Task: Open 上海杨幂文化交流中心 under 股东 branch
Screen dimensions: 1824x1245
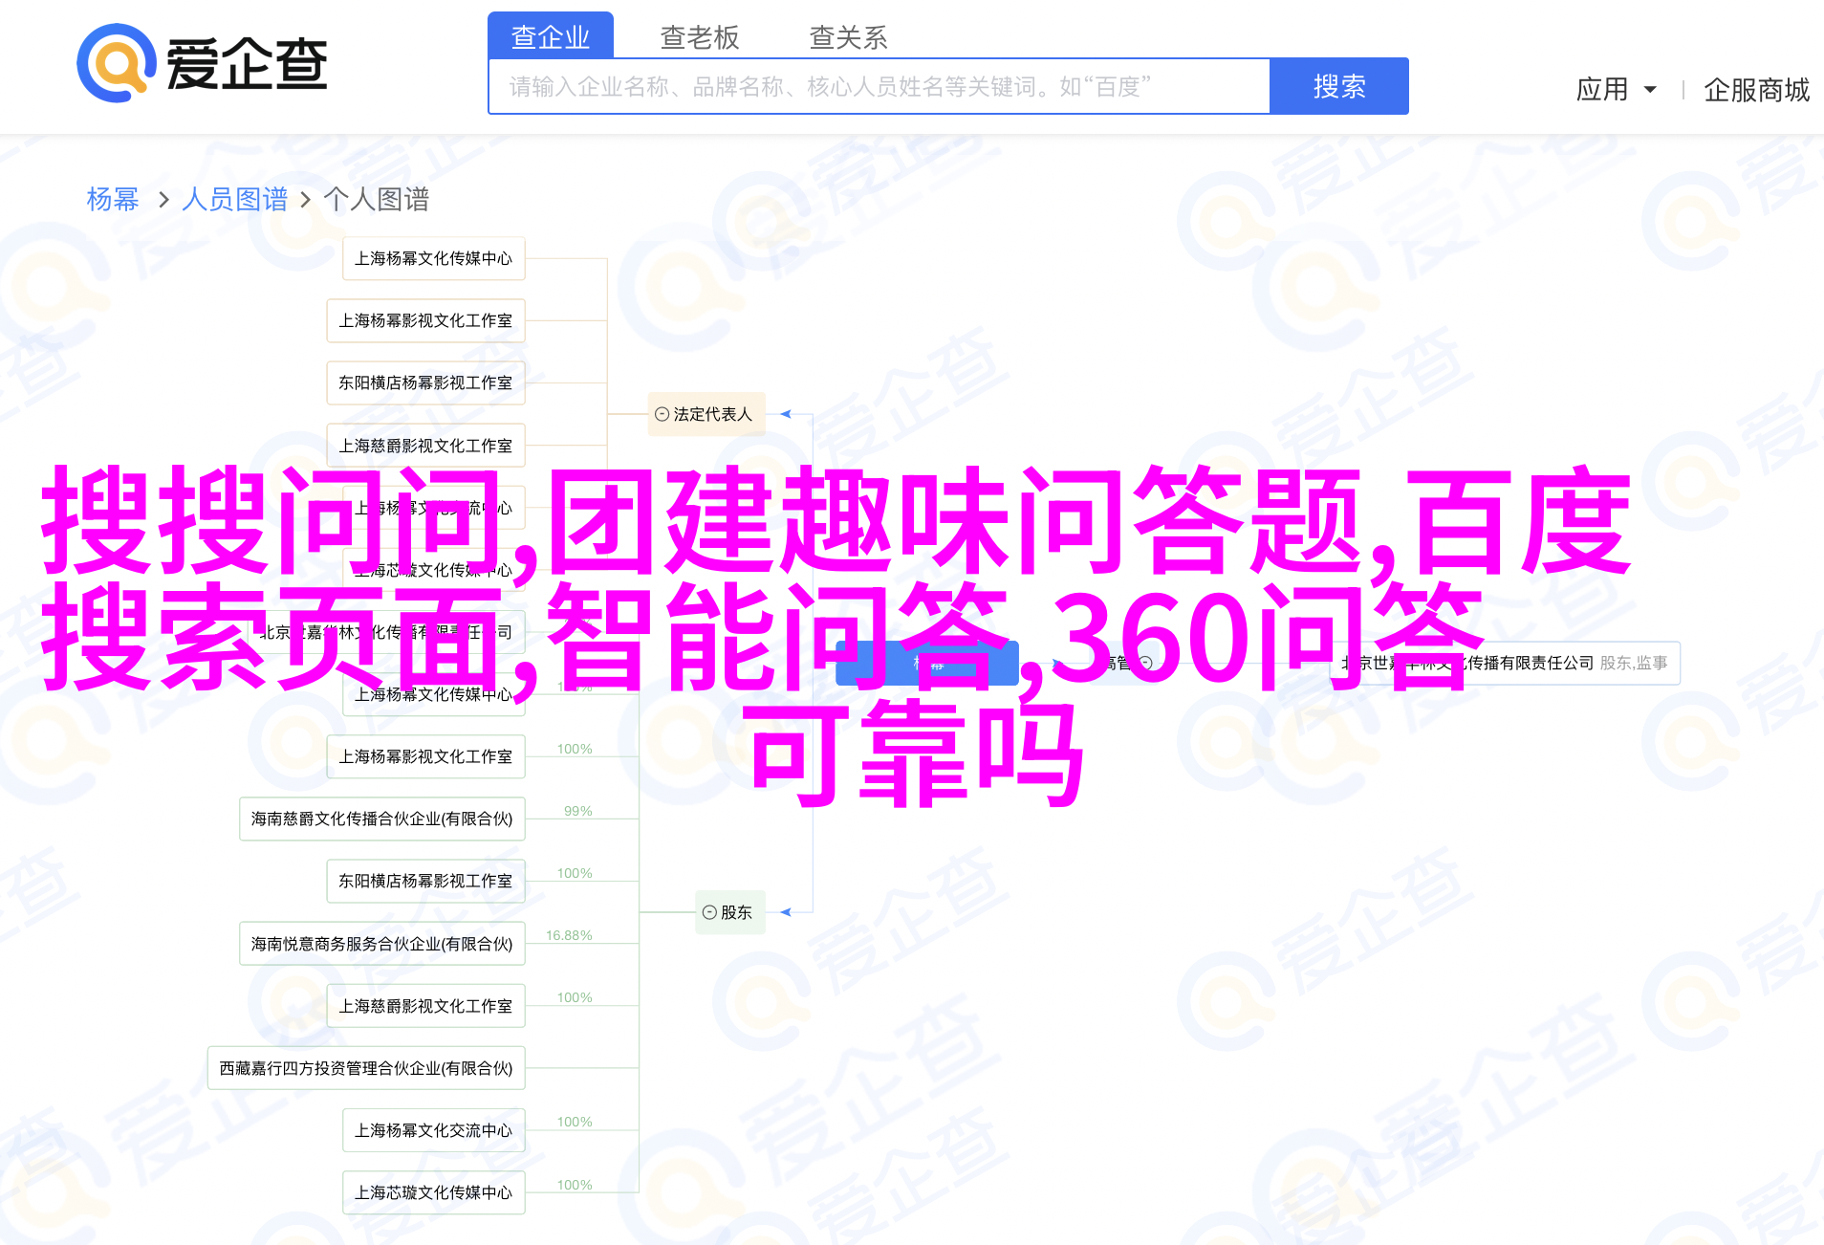Action: click(434, 1130)
